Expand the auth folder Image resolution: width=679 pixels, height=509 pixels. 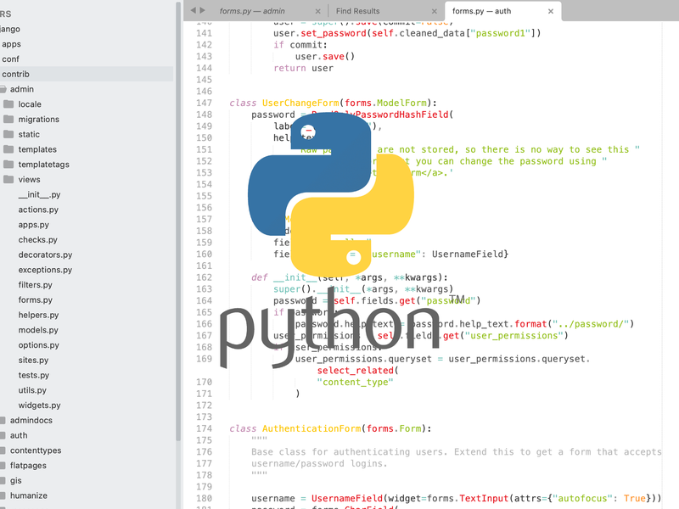[3, 435]
